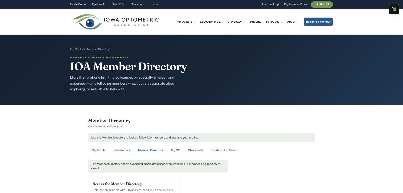Screen dimensions: 403x193
Task: Visit the InfantSEE® link
Action: click(118, 4)
